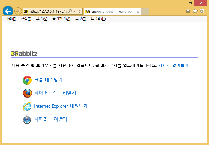Open the 도움말(H) menu
This screenshot has width=209, height=145.
click(x=98, y=19)
